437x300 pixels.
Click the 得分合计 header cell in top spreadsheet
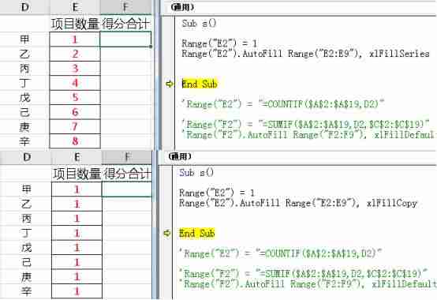[x=126, y=24]
